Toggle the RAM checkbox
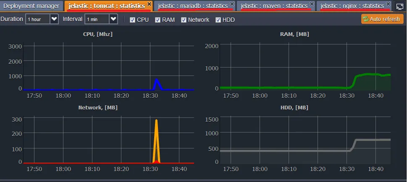 [x=158, y=20]
